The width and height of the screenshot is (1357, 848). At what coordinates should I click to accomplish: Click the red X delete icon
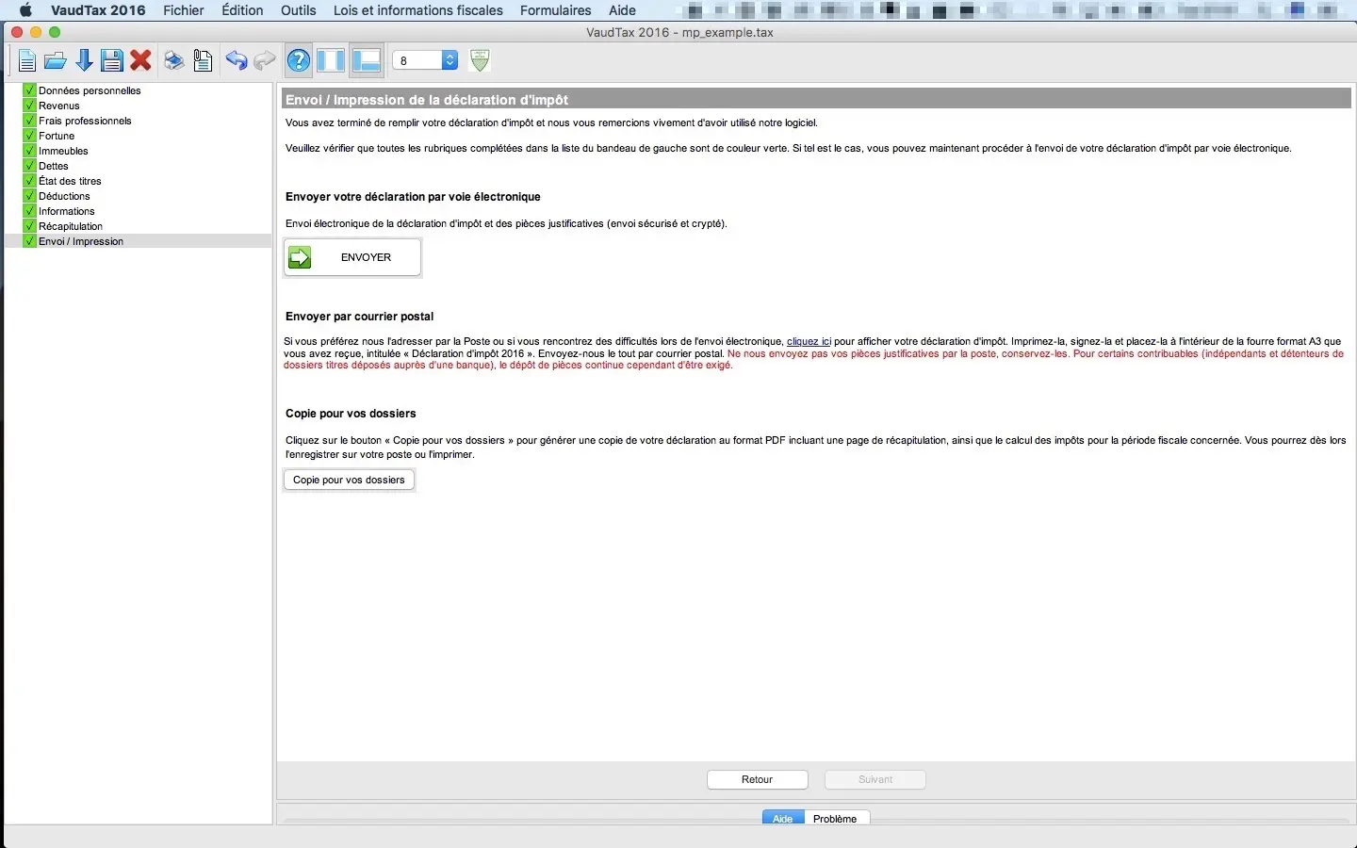(x=141, y=61)
